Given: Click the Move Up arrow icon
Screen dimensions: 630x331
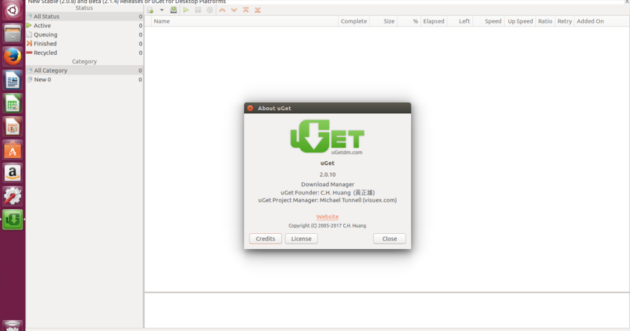Looking at the screenshot, I should click(222, 10).
